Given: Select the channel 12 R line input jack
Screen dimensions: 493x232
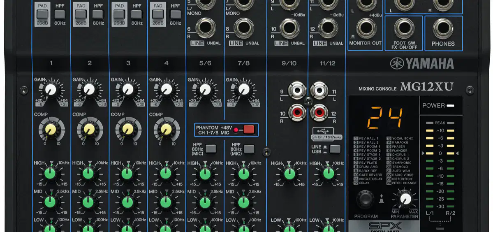Looking at the screenshot, I should 328,28.
